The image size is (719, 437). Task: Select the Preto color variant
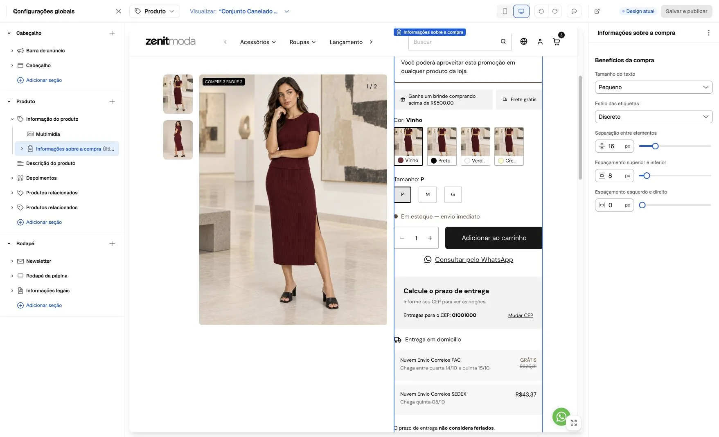click(x=442, y=146)
